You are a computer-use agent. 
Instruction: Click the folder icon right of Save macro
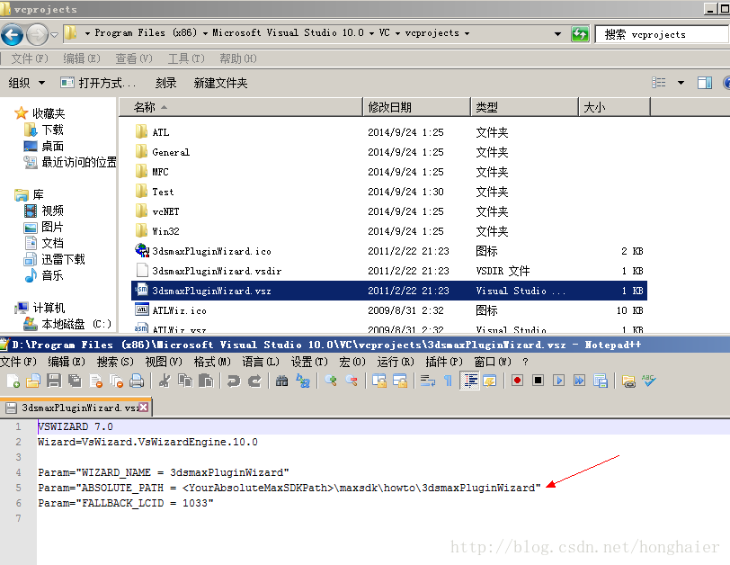click(628, 381)
